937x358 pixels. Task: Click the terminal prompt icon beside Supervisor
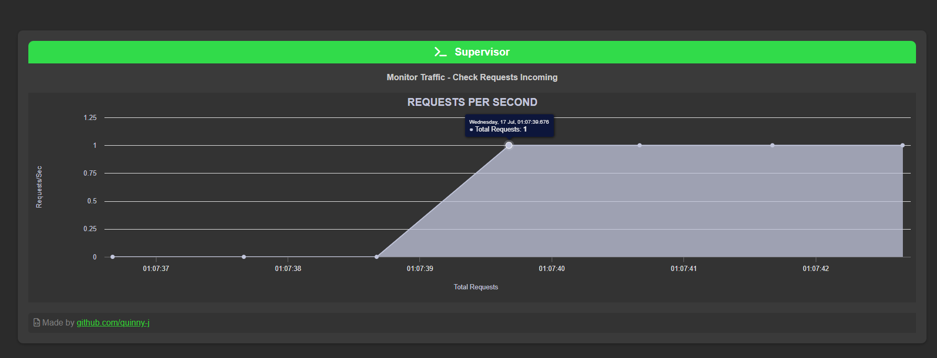point(440,52)
